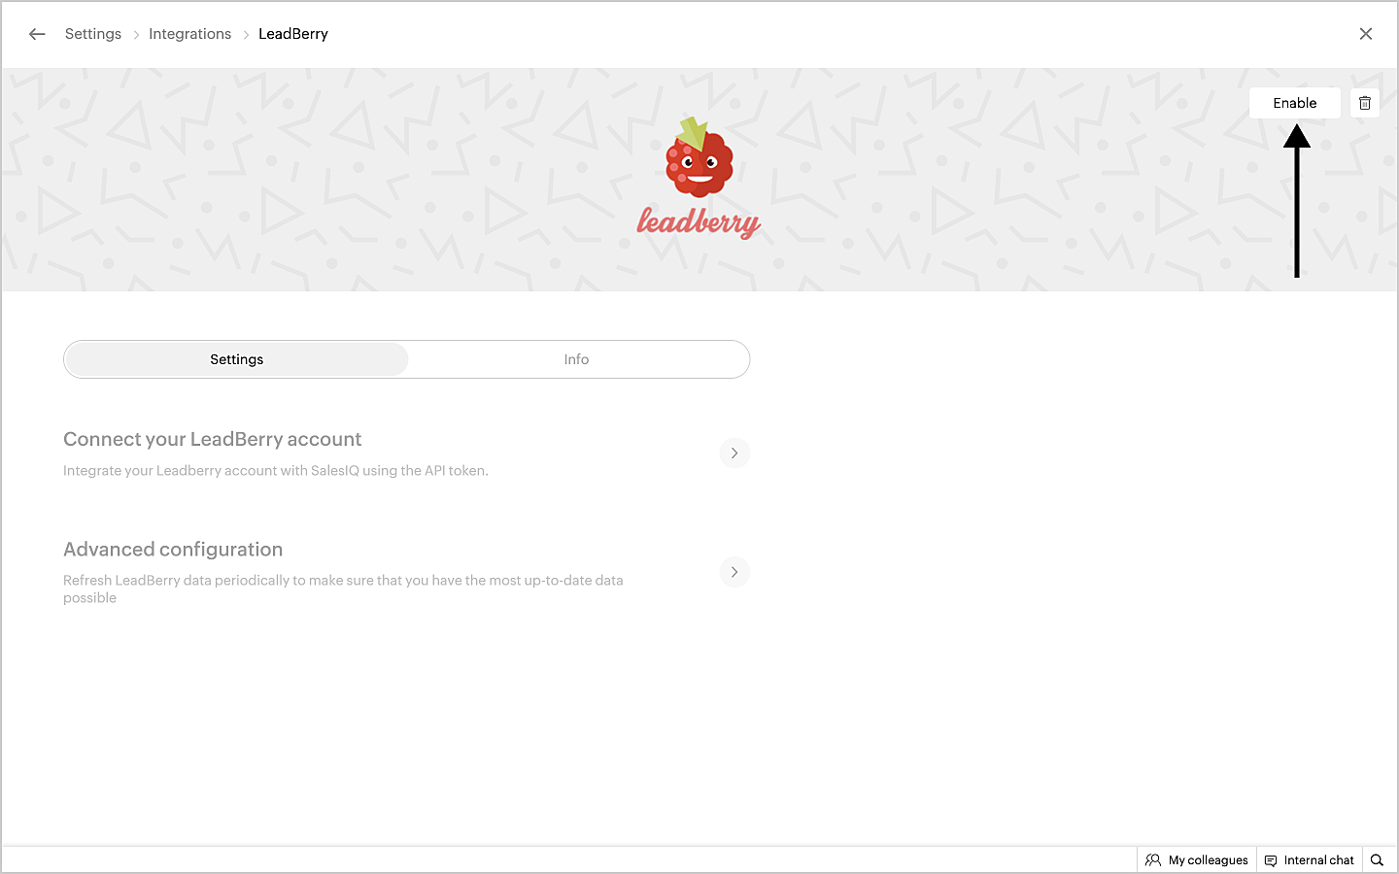Close the LeadBerry settings panel

tap(1366, 34)
